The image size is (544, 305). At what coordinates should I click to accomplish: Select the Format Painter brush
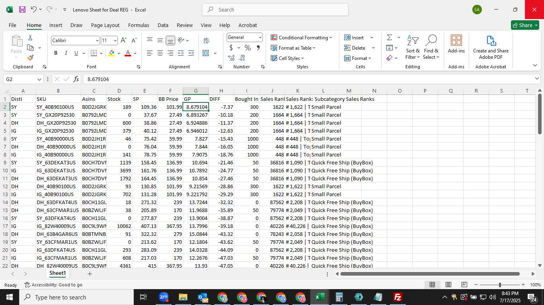(30, 58)
